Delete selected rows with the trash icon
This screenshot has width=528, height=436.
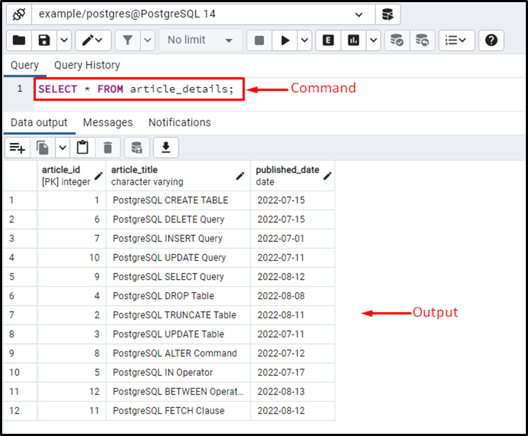(107, 147)
